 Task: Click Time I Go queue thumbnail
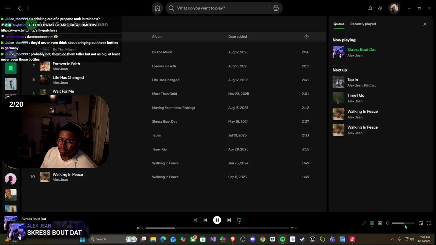point(339,98)
